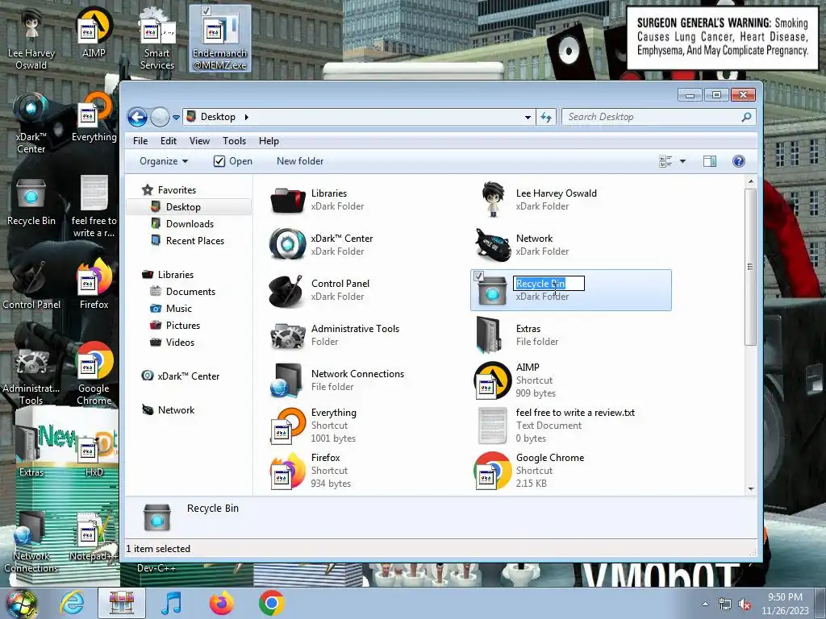
Task: Select Google Chrome shortcut icon in file list
Action: [493, 471]
